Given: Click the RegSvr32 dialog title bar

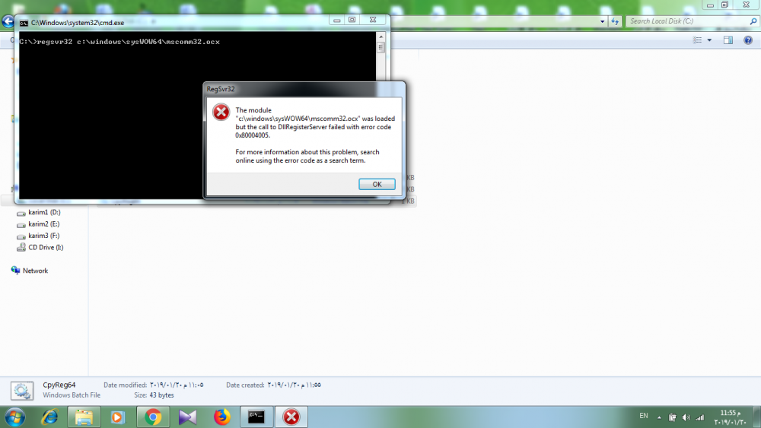Looking at the screenshot, I should tap(304, 89).
